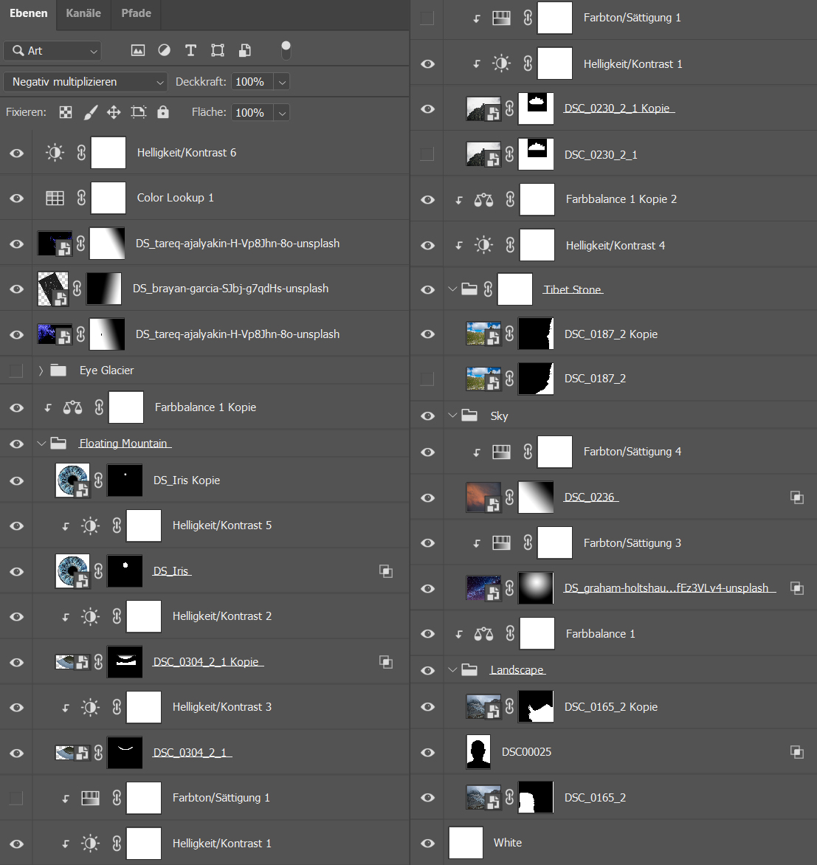The width and height of the screenshot is (817, 865).
Task: Hide the White layer
Action: (x=427, y=843)
